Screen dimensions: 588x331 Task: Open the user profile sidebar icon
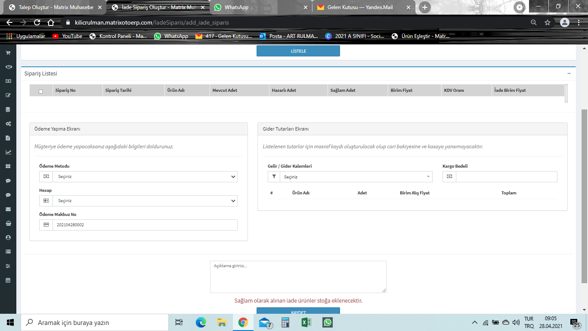8,237
